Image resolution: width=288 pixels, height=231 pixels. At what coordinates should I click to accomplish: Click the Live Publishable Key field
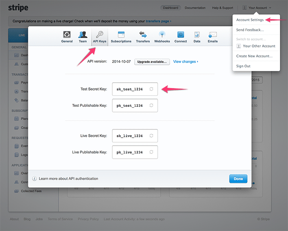click(135, 152)
